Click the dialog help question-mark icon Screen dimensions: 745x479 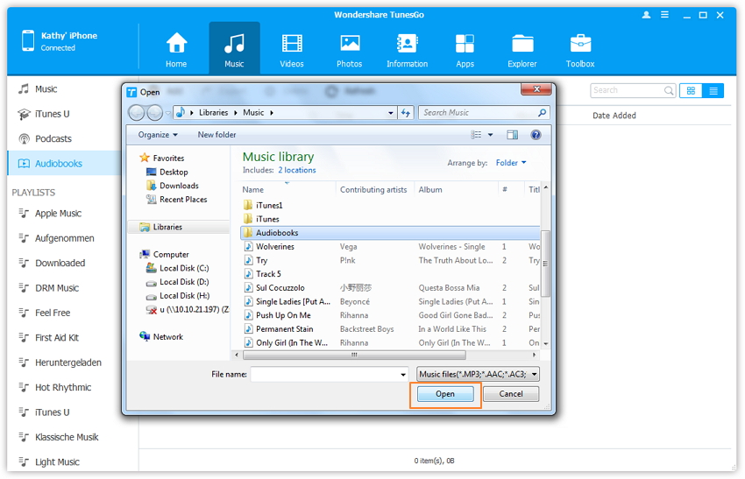[x=536, y=135]
